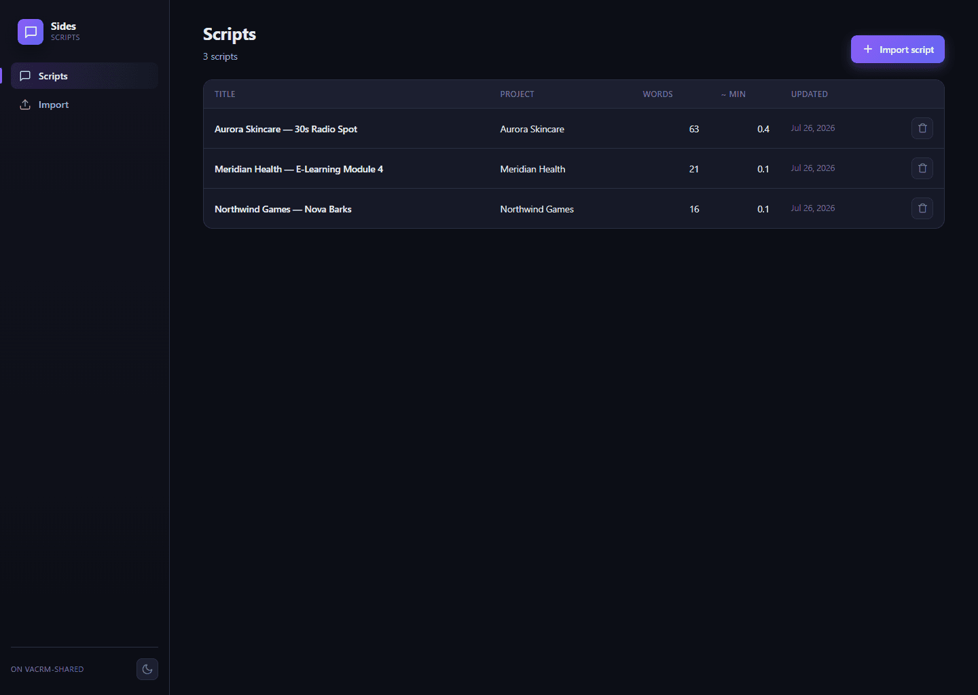Click the Sides app logo icon
The height and width of the screenshot is (695, 978).
click(x=31, y=32)
